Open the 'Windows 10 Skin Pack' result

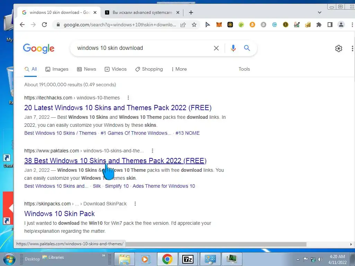coord(59,213)
